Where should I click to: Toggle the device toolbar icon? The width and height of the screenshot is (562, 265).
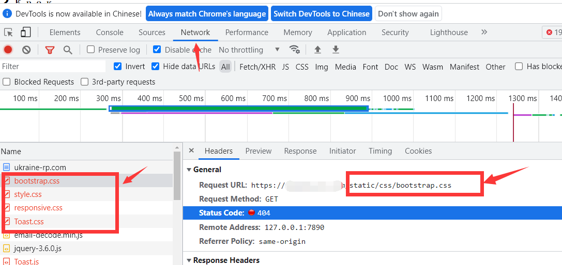25,32
